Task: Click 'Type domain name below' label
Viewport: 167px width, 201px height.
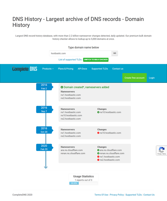Action: pos(83,47)
